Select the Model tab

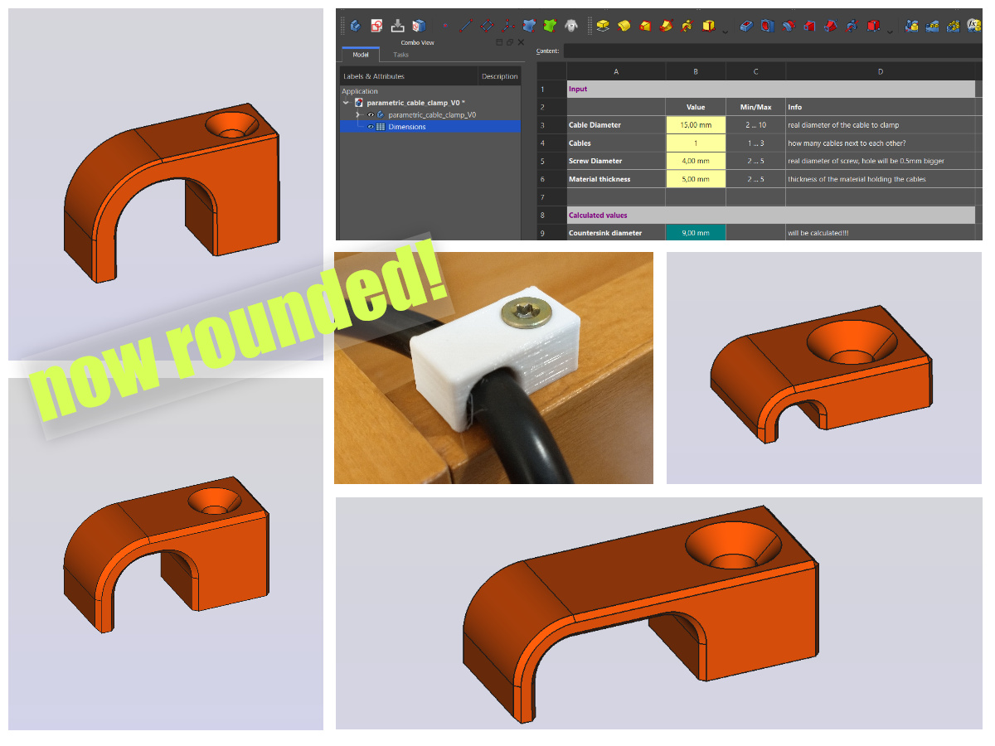pyautogui.click(x=361, y=55)
